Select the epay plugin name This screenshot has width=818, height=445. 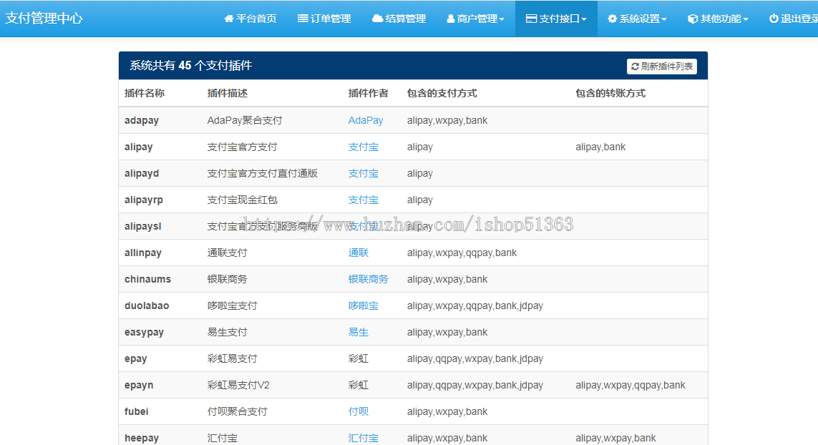(136, 359)
